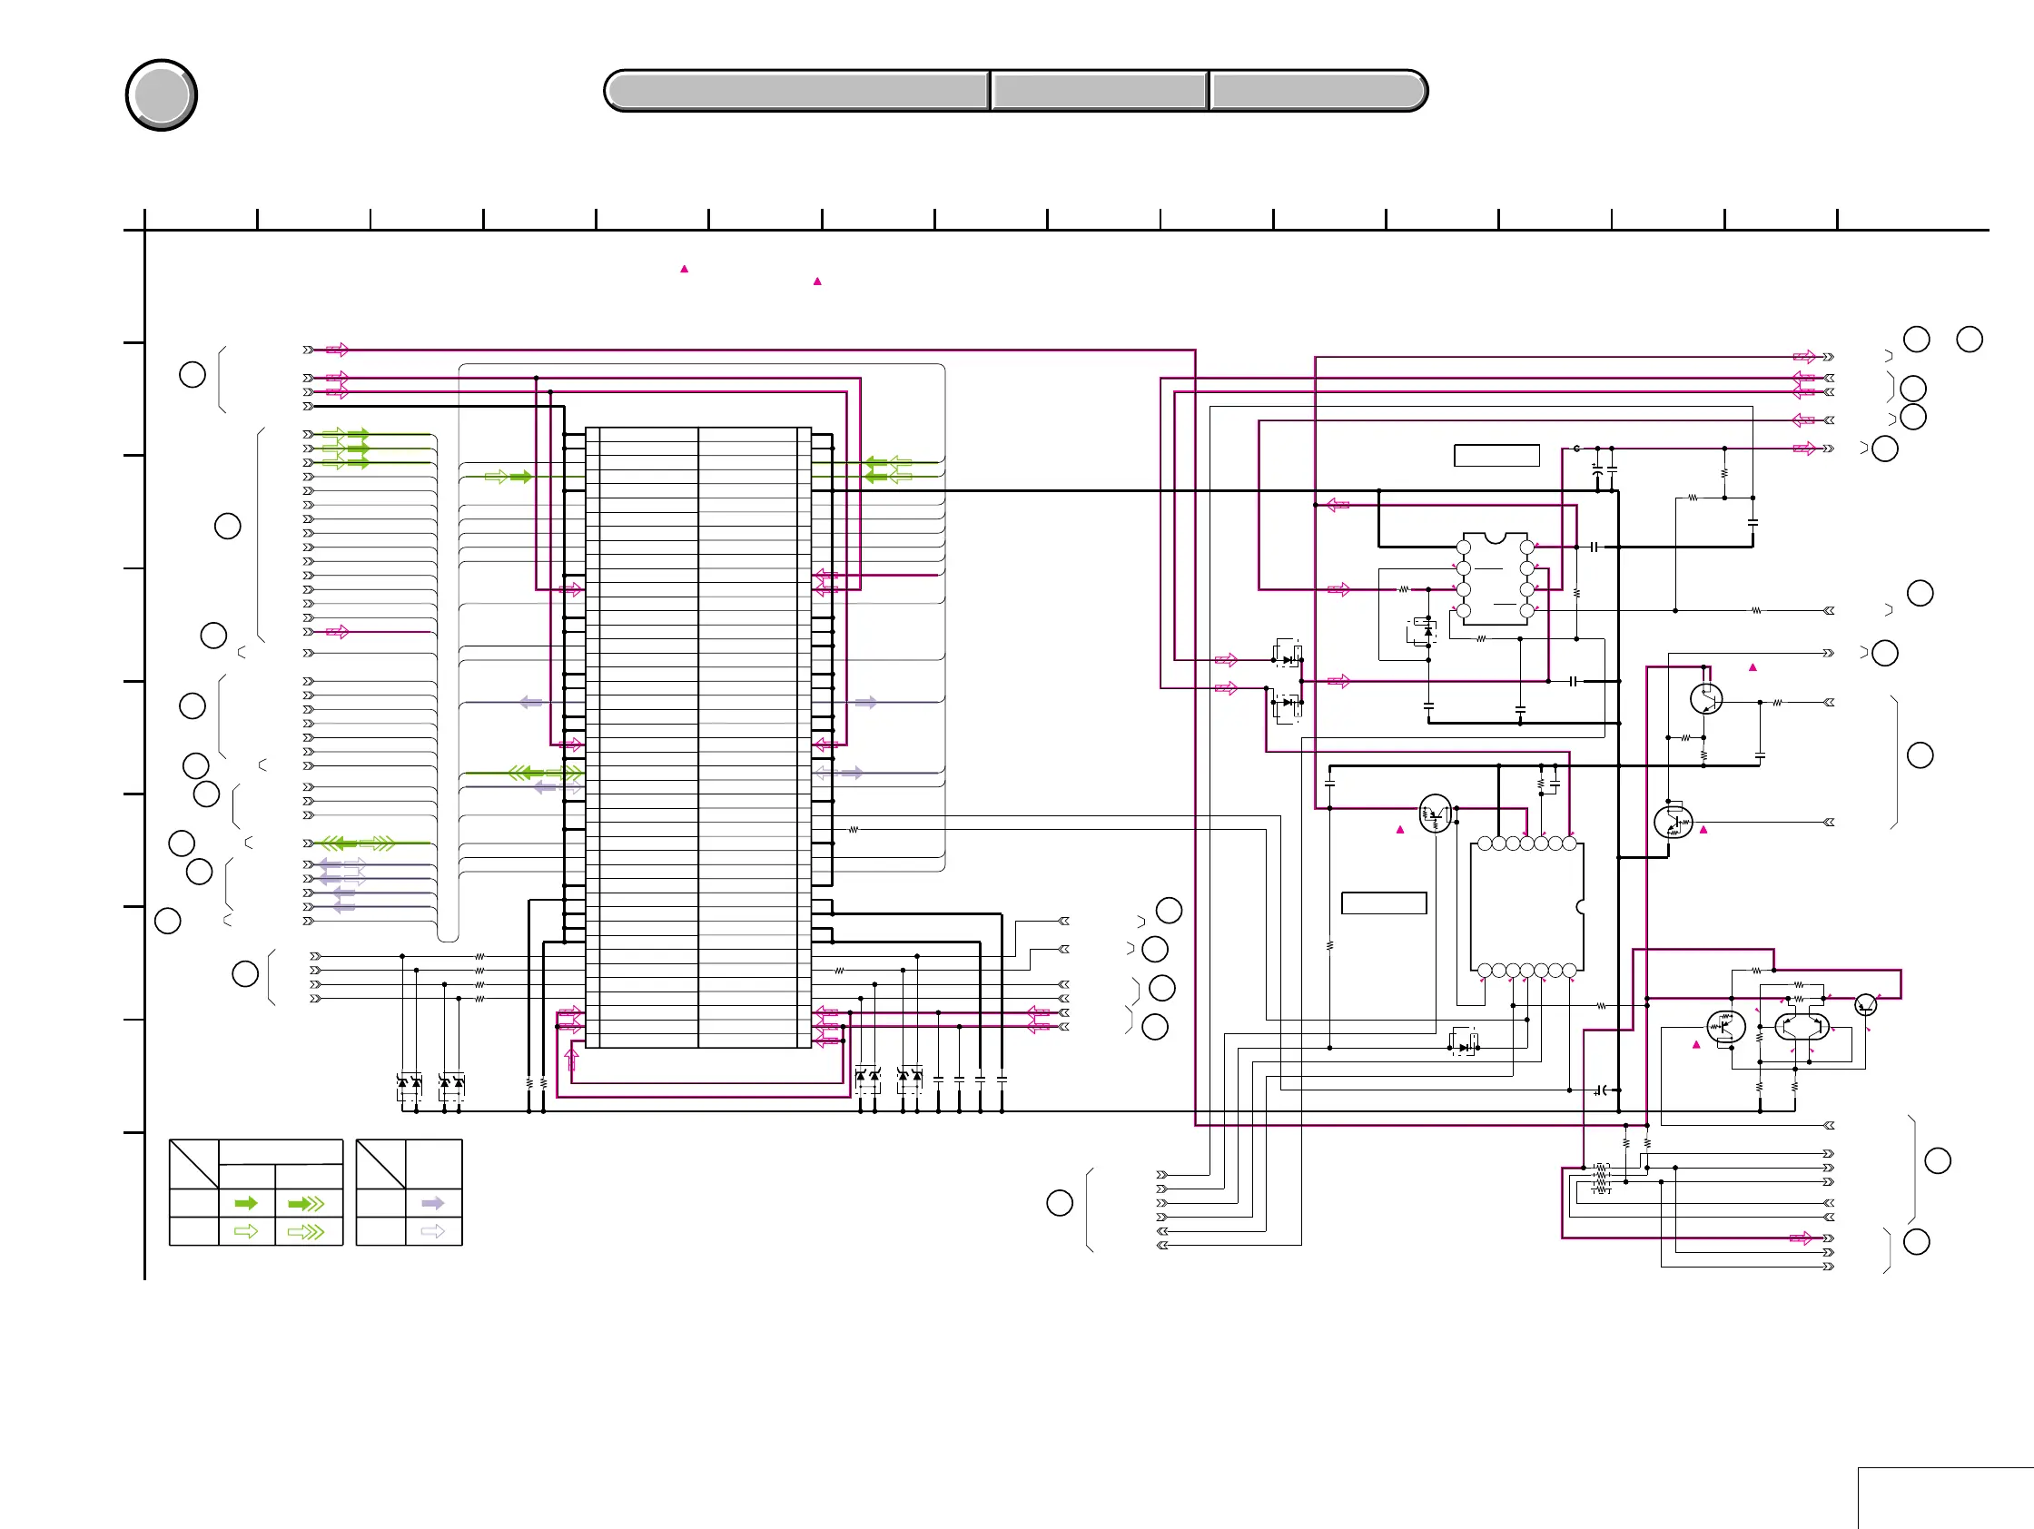Screen dimensions: 2034x1529
Task: Click the first magenta triangle marker near the top
Action: pyautogui.click(x=684, y=269)
